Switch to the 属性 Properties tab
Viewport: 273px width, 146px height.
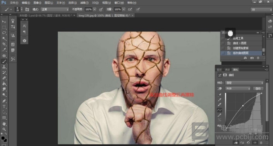[x=235, y=70]
